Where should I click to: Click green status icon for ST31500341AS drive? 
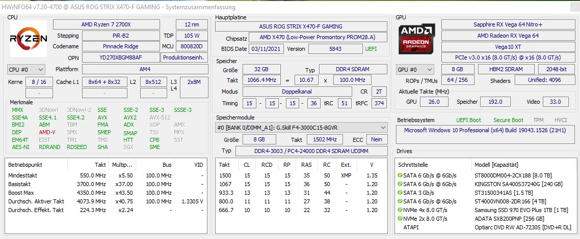(400, 193)
